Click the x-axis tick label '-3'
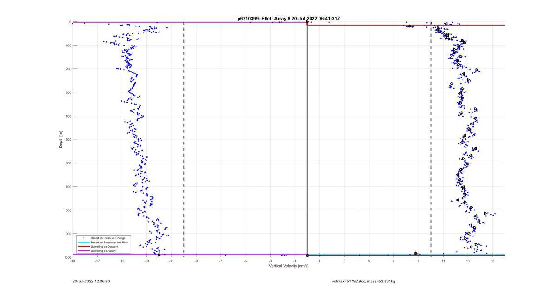558x289 pixels. click(270, 261)
